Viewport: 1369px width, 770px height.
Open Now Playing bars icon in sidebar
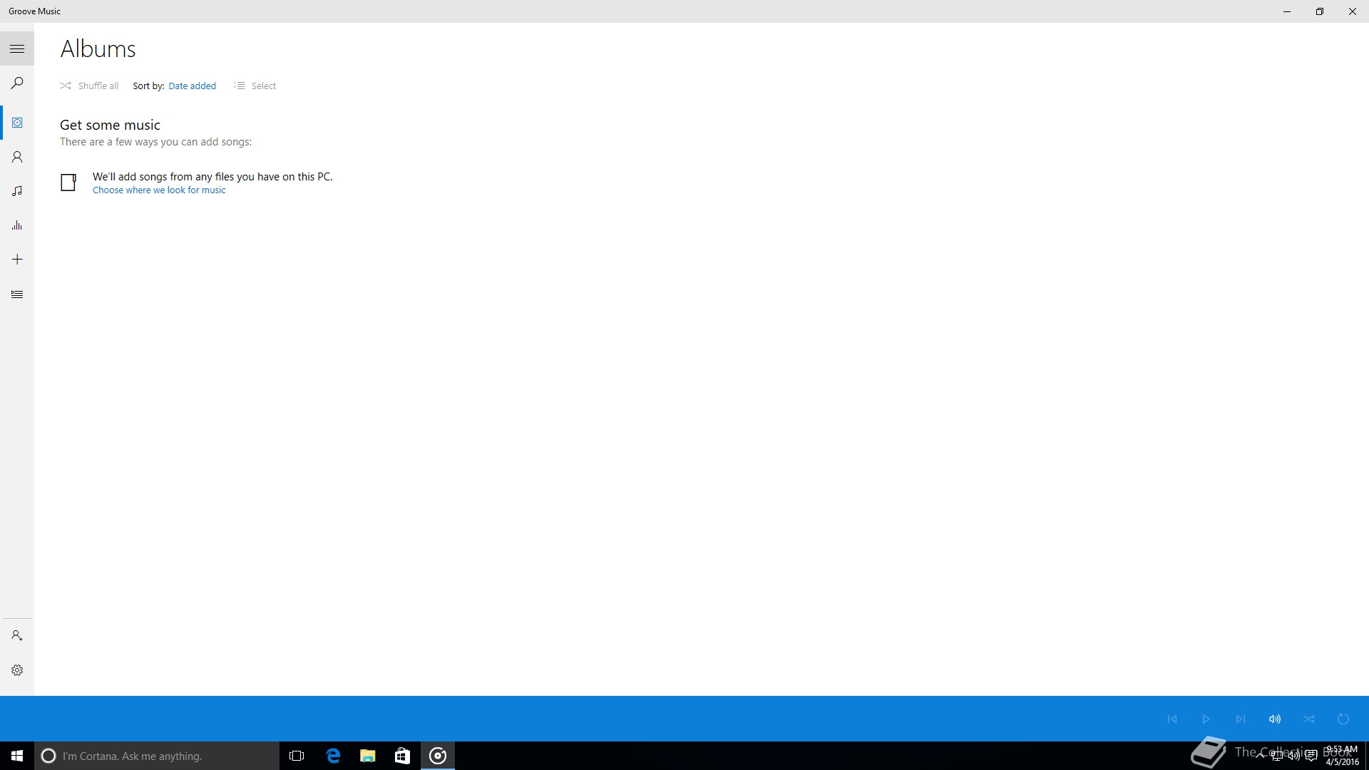17,225
